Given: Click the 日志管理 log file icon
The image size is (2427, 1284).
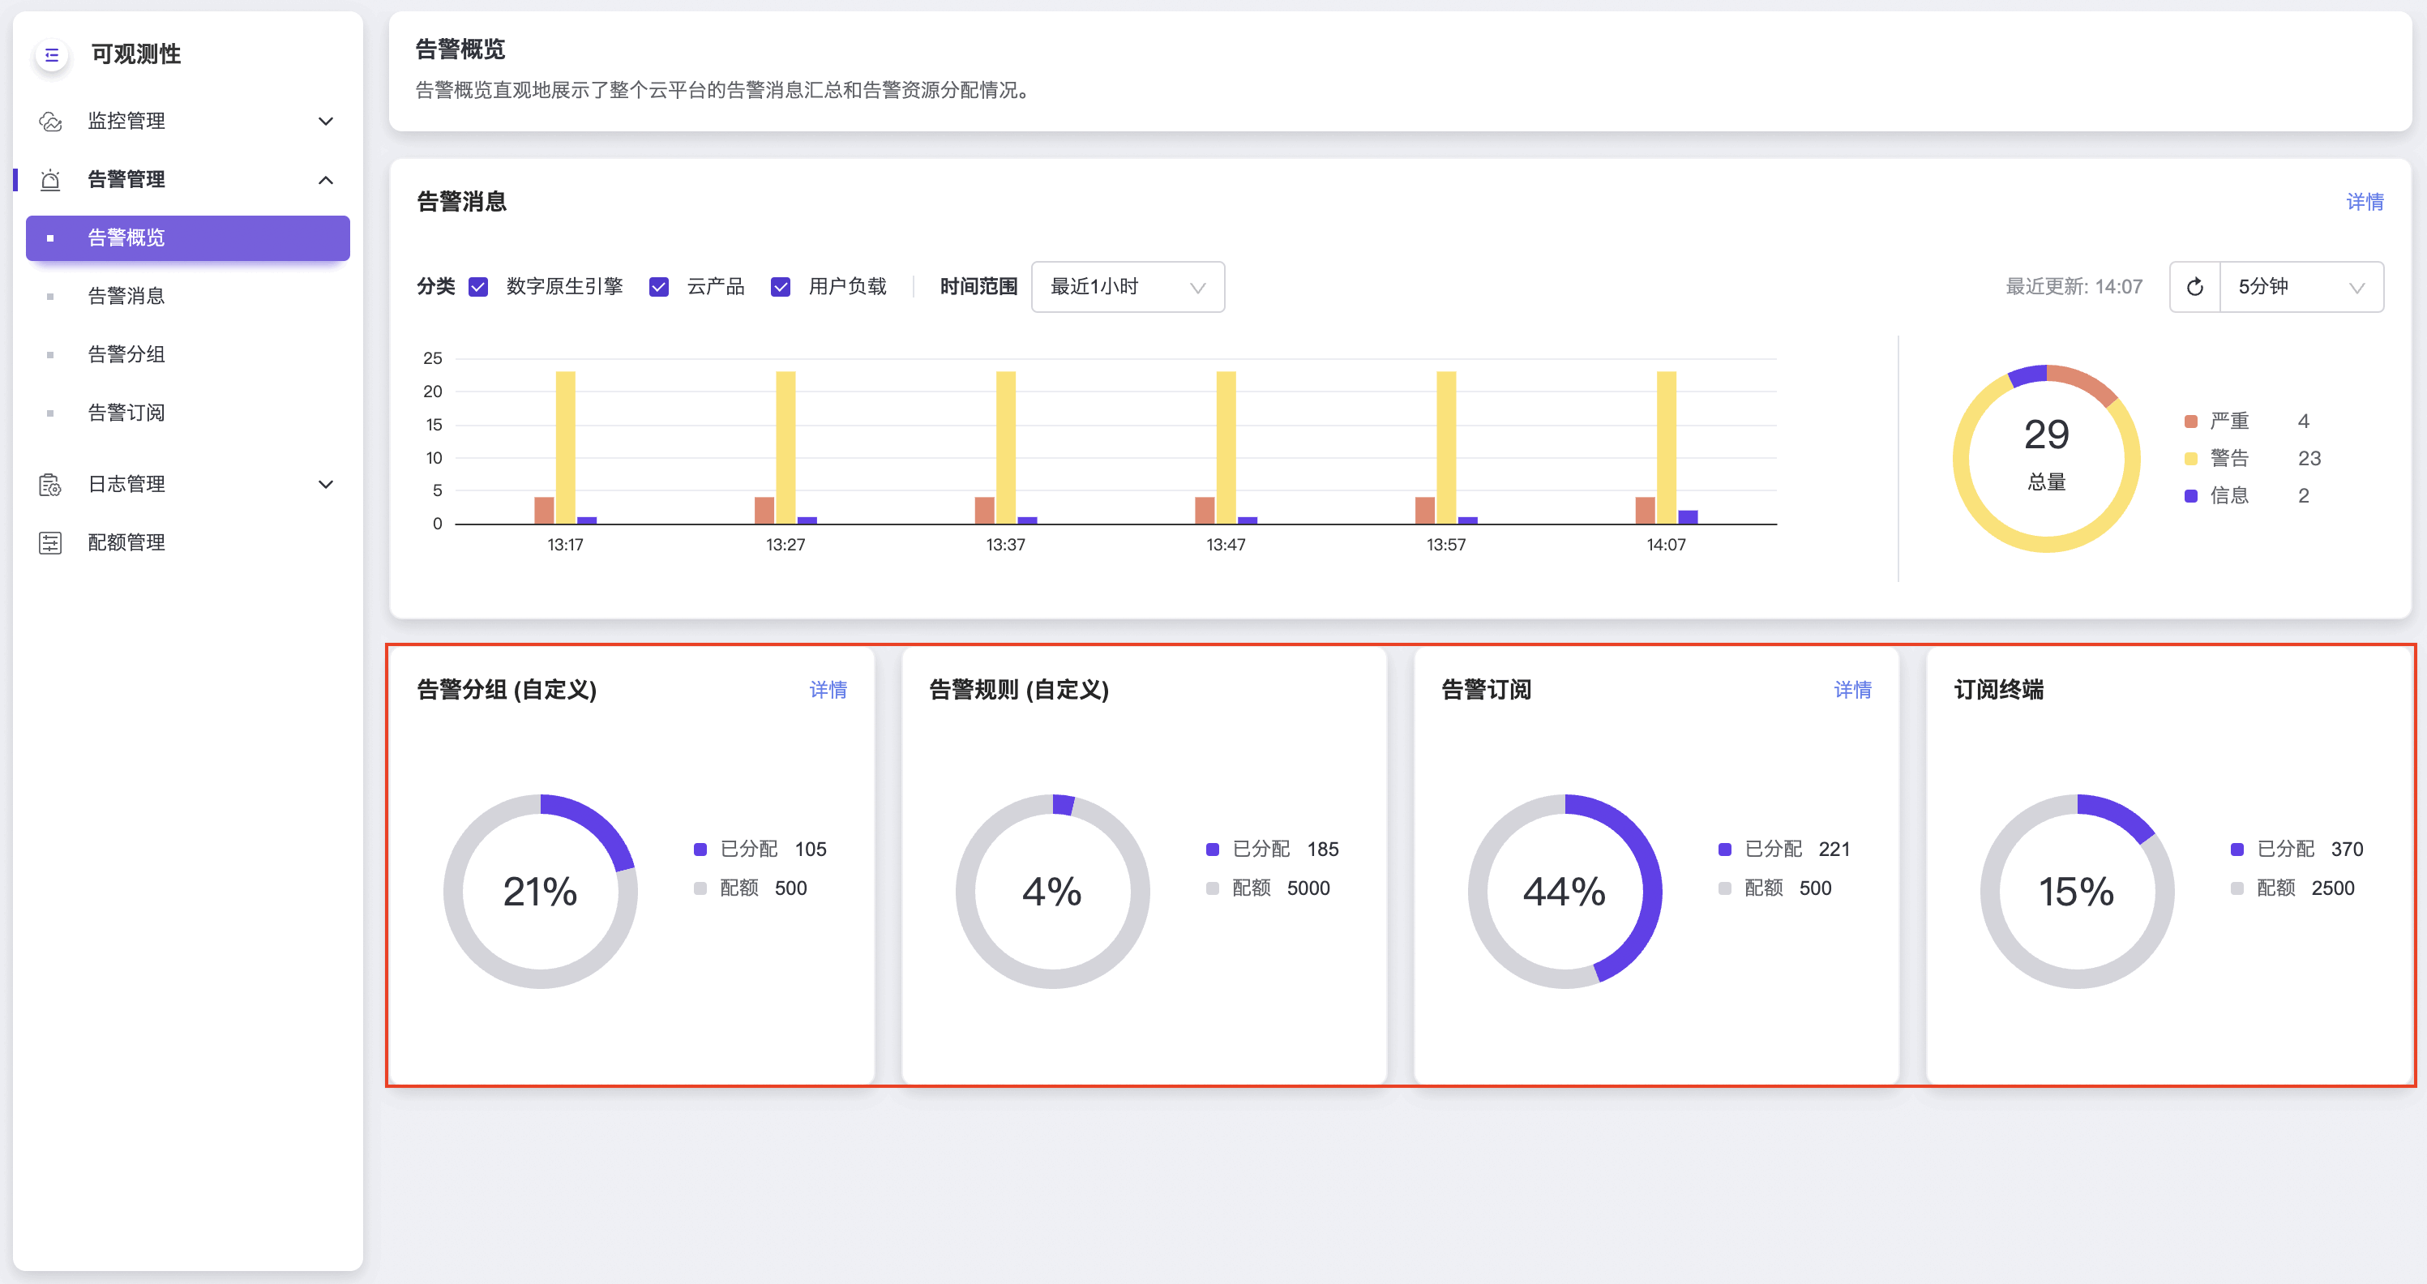Looking at the screenshot, I should [50, 486].
